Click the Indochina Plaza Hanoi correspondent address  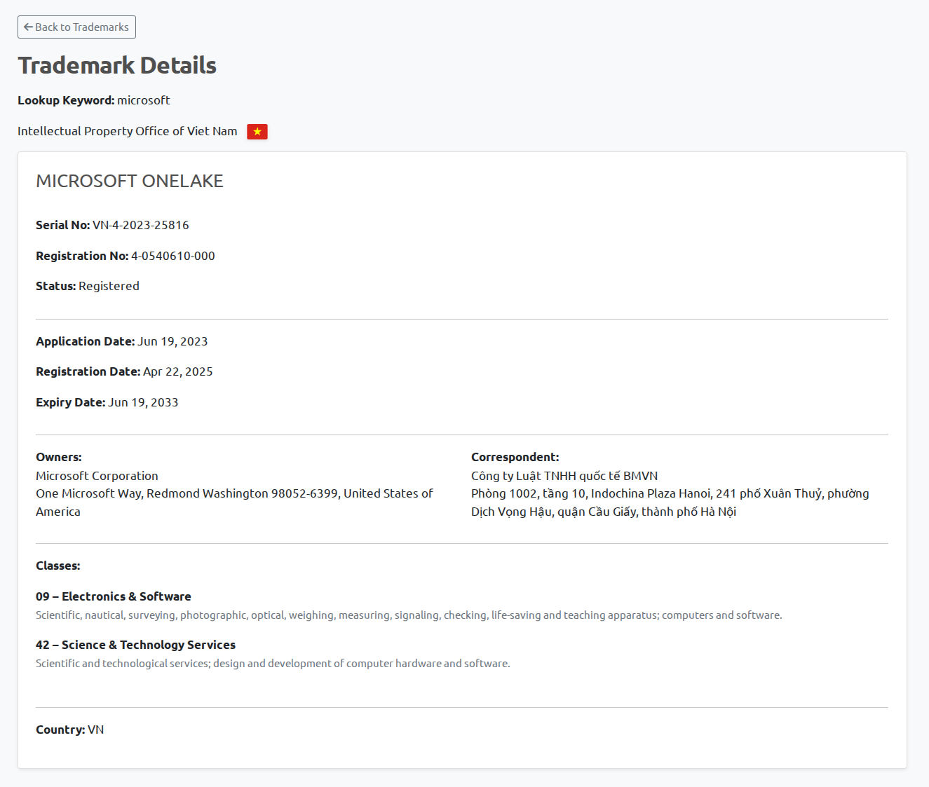[670, 502]
